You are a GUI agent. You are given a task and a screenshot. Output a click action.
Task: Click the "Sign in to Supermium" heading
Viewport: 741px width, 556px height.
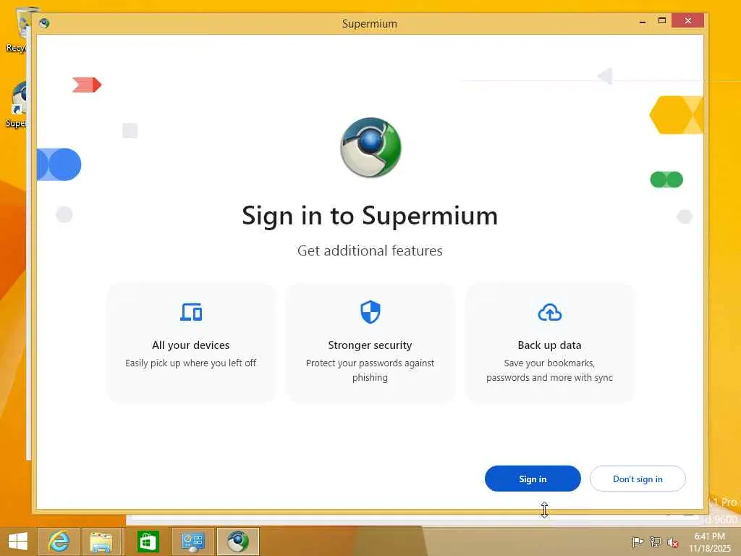tap(370, 216)
